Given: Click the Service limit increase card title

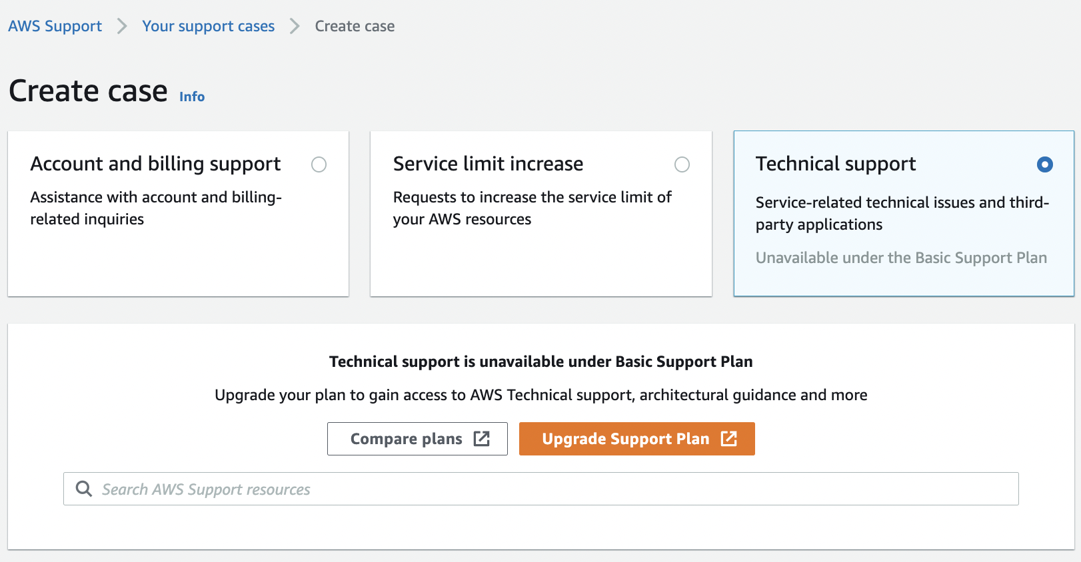Looking at the screenshot, I should [x=488, y=164].
